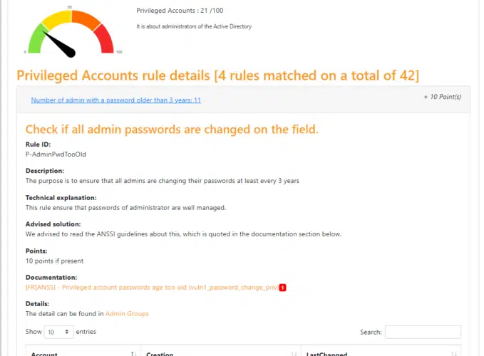Click into the Search field
The image size is (484, 356).
[423, 332]
